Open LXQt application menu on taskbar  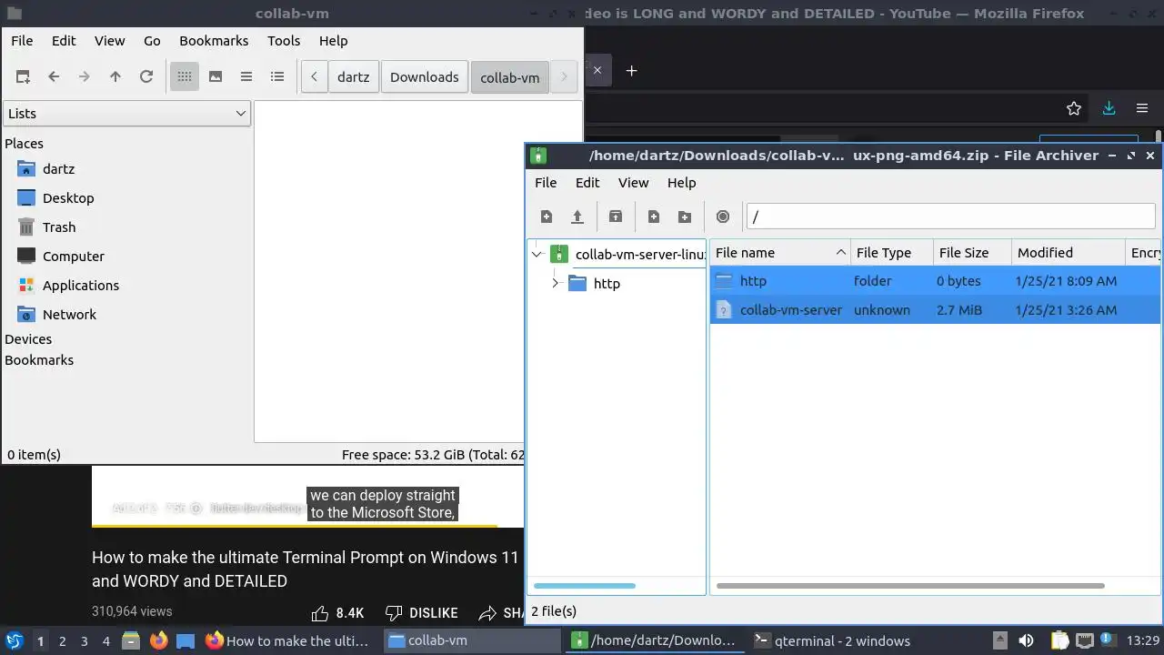pyautogui.click(x=14, y=640)
